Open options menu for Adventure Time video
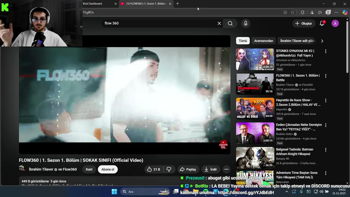This screenshot has width=350, height=197. tap(325, 173)
